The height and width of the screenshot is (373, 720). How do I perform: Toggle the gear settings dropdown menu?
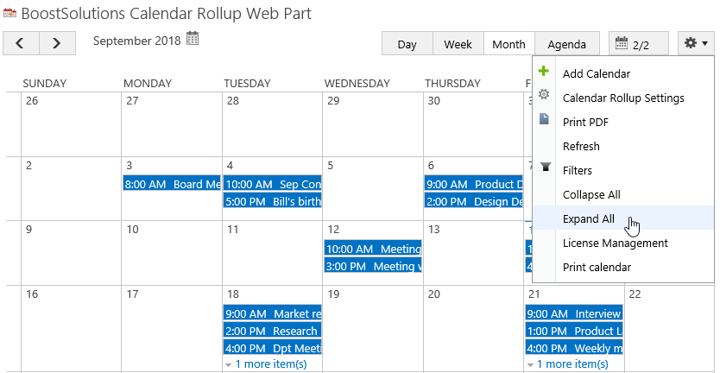click(x=696, y=44)
